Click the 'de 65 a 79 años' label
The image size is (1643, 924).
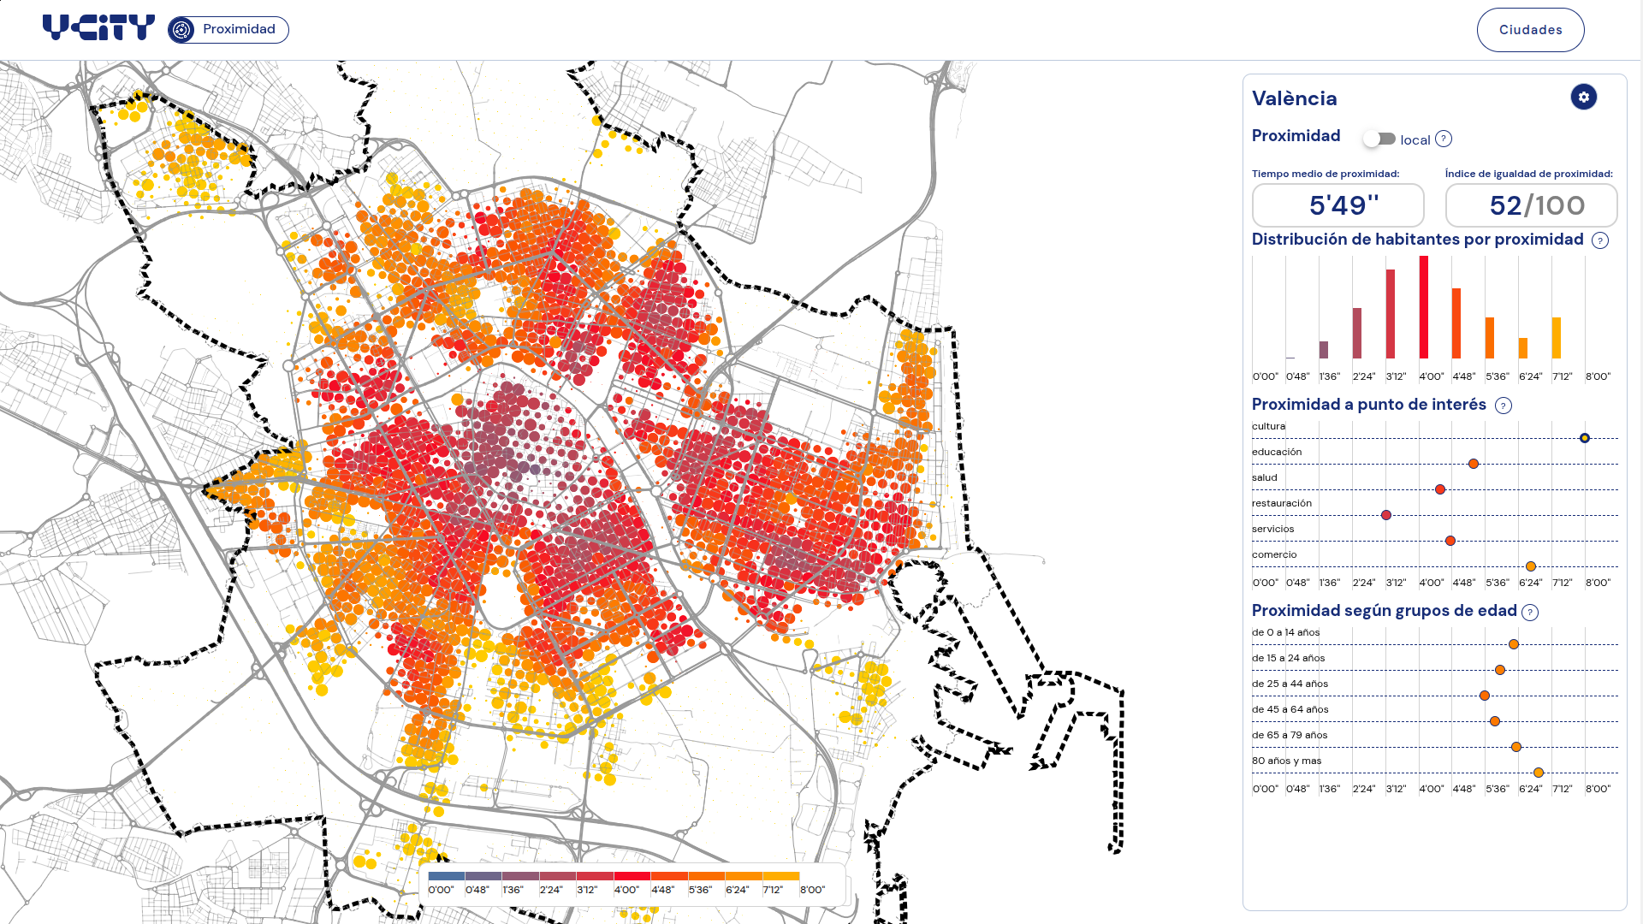(1290, 735)
